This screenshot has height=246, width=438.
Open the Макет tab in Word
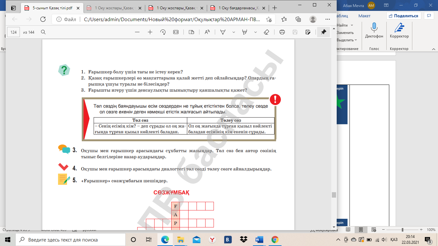[x=365, y=16]
